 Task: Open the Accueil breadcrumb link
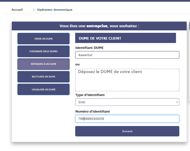coord(17,10)
